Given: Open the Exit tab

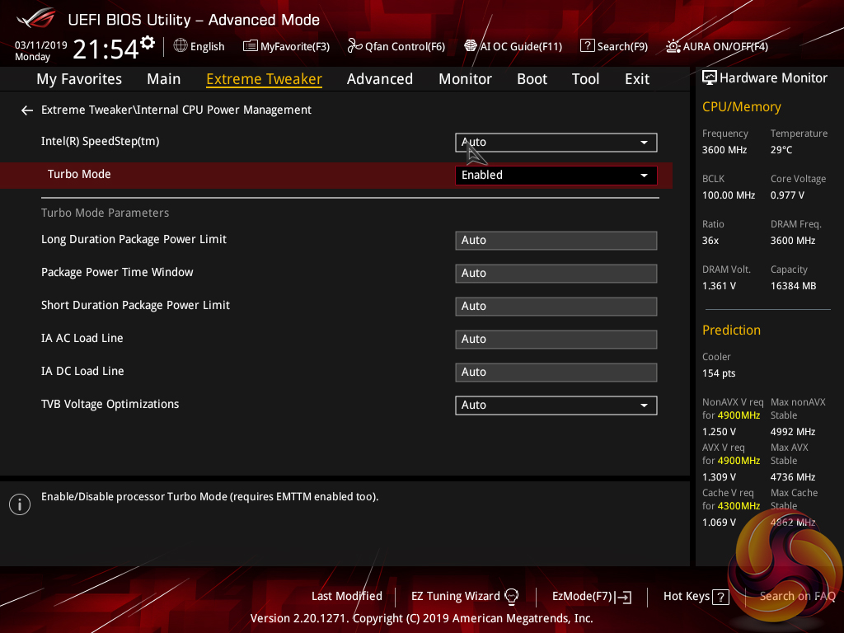Looking at the screenshot, I should [x=637, y=79].
